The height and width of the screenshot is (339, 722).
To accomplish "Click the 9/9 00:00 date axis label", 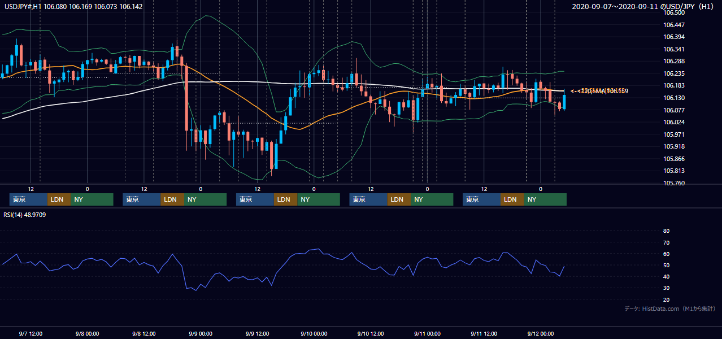I will (201, 333).
